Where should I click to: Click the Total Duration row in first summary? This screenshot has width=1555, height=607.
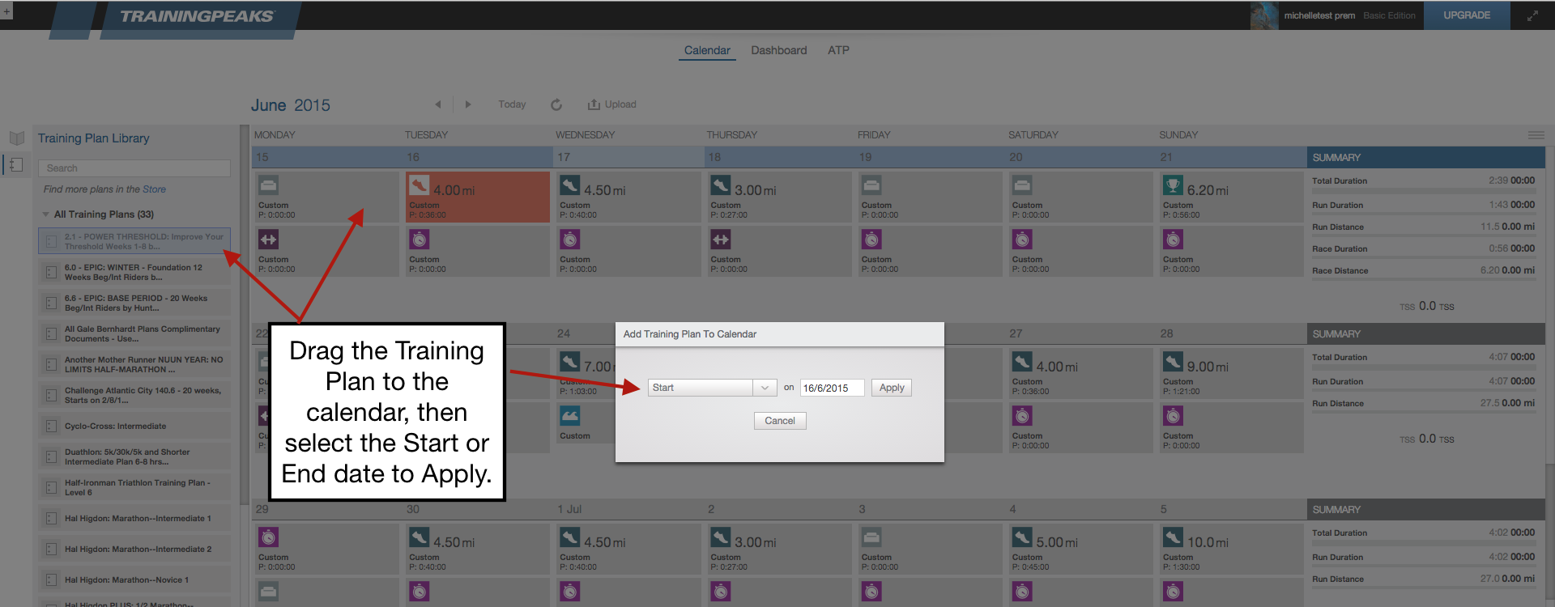point(1423,181)
